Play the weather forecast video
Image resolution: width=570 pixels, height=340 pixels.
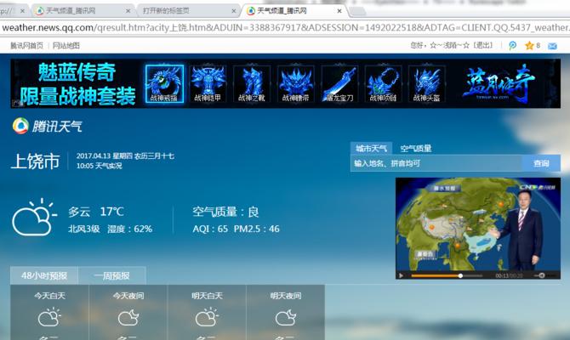401,275
